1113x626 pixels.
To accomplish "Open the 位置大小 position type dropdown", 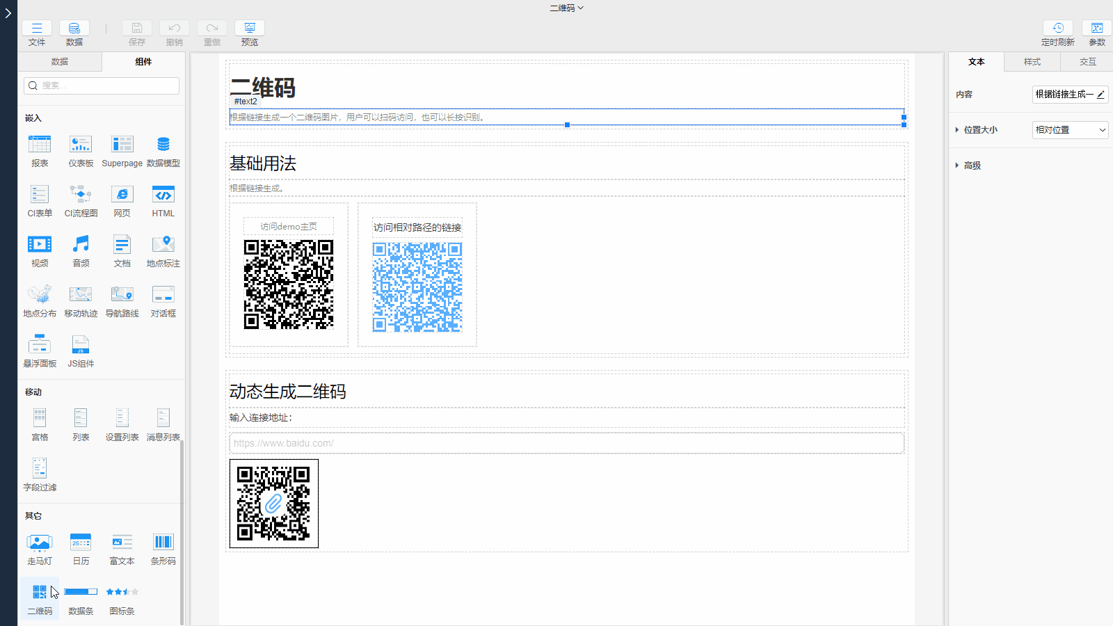I will coord(1070,130).
